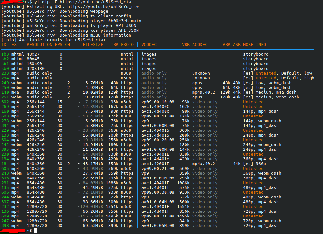
Task: Click the ACODEC column header
Action: (x=200, y=45)
